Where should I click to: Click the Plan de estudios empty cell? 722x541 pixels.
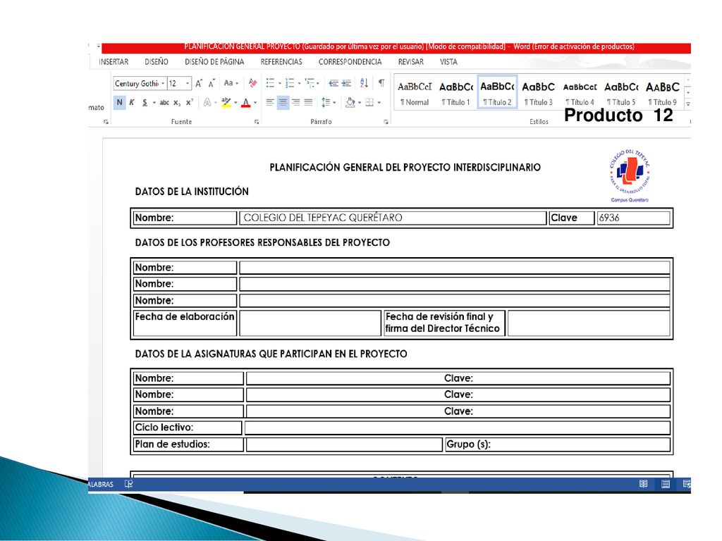pyautogui.click(x=344, y=444)
